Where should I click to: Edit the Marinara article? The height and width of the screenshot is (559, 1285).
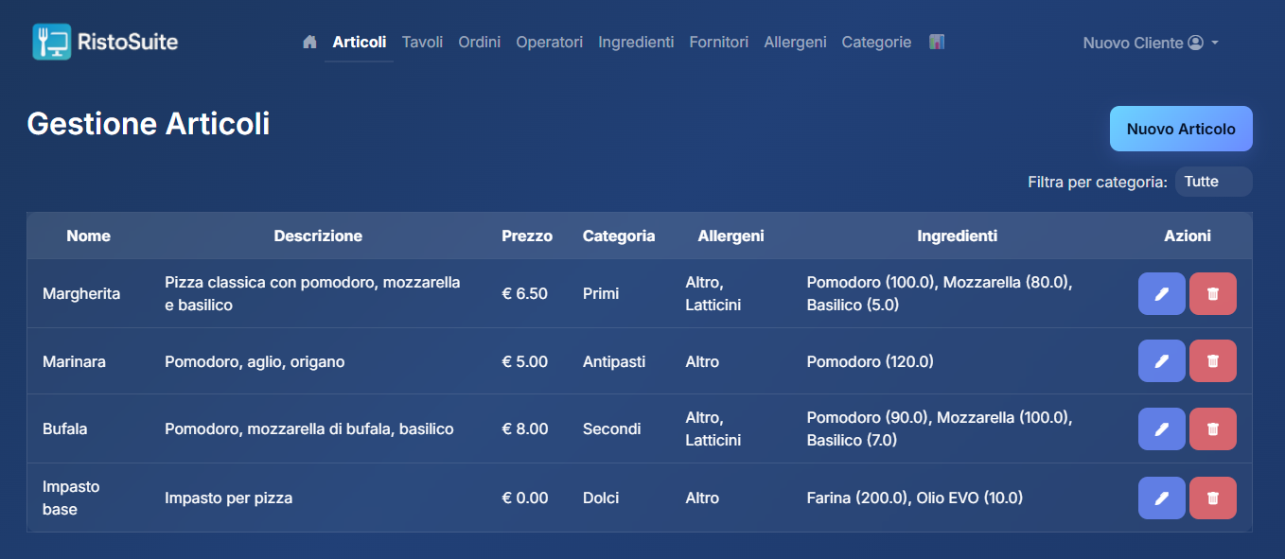(1161, 361)
